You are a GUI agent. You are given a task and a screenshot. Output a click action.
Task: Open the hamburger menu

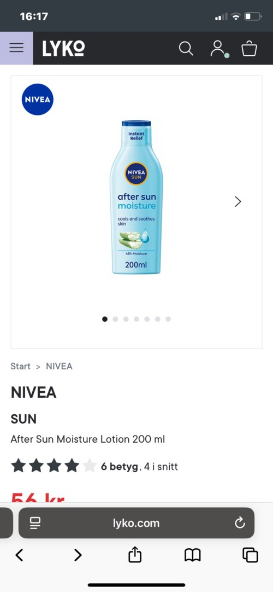[x=16, y=48]
